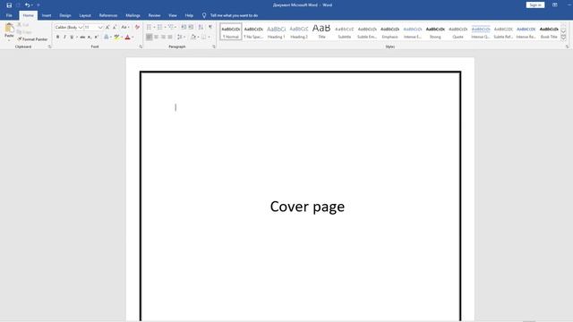Viewport: 573px width, 322px height.
Task: Click the Sign in button
Action: (x=535, y=4)
